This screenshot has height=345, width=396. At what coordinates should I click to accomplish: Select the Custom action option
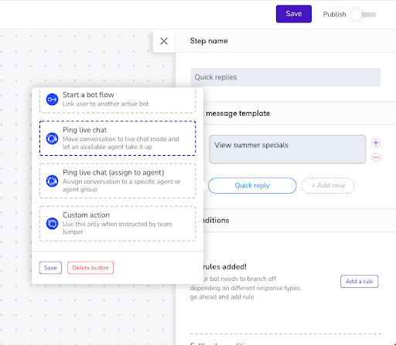tap(118, 223)
